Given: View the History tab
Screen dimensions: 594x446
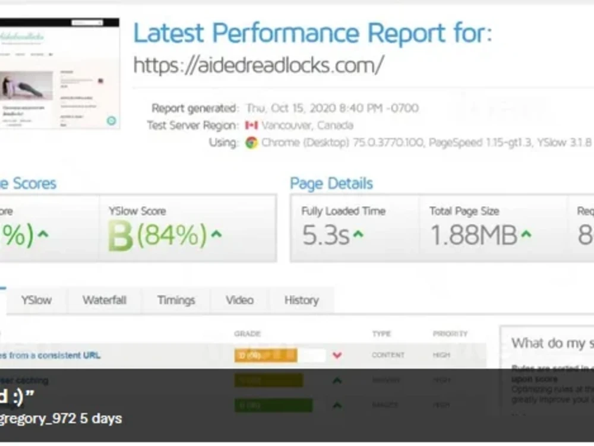Looking at the screenshot, I should 302,301.
